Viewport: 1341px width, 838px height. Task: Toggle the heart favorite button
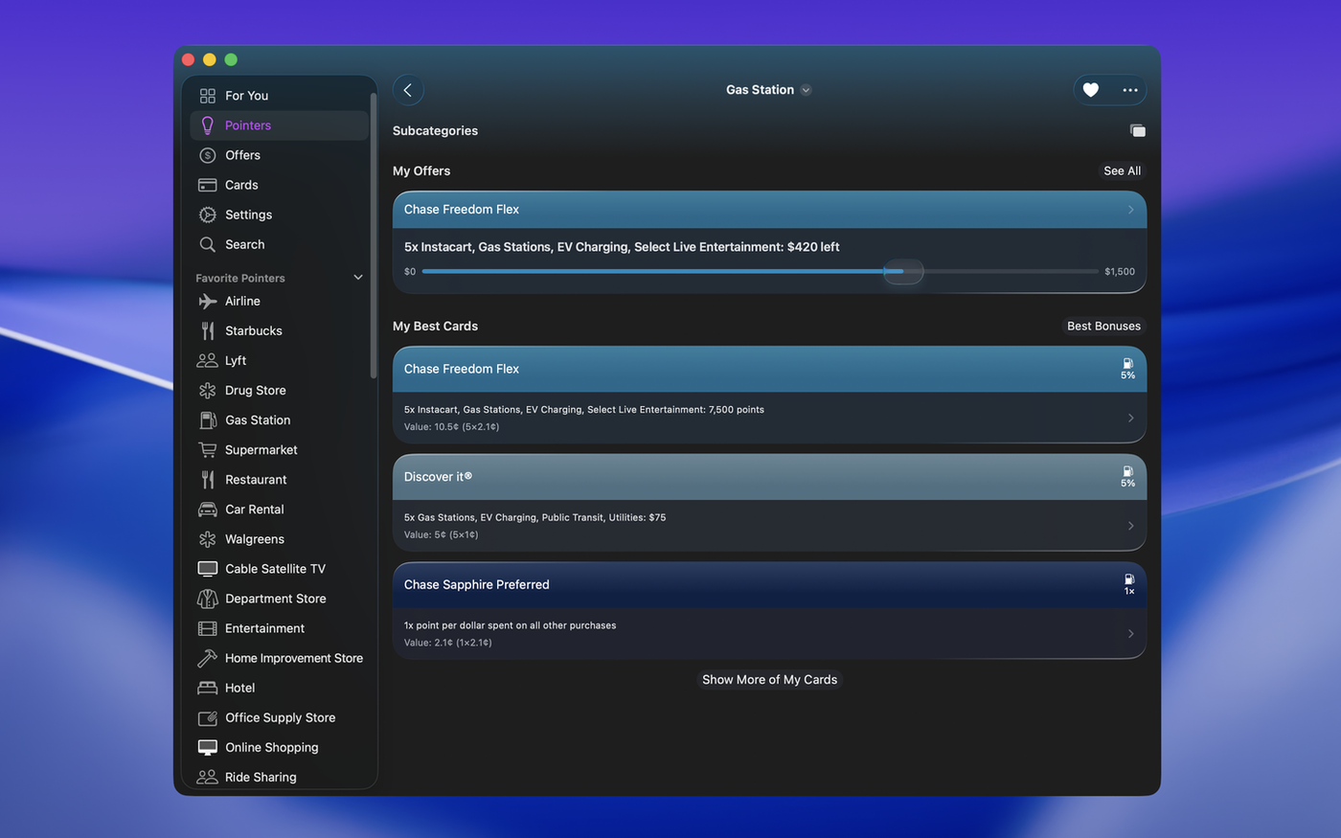tap(1090, 90)
